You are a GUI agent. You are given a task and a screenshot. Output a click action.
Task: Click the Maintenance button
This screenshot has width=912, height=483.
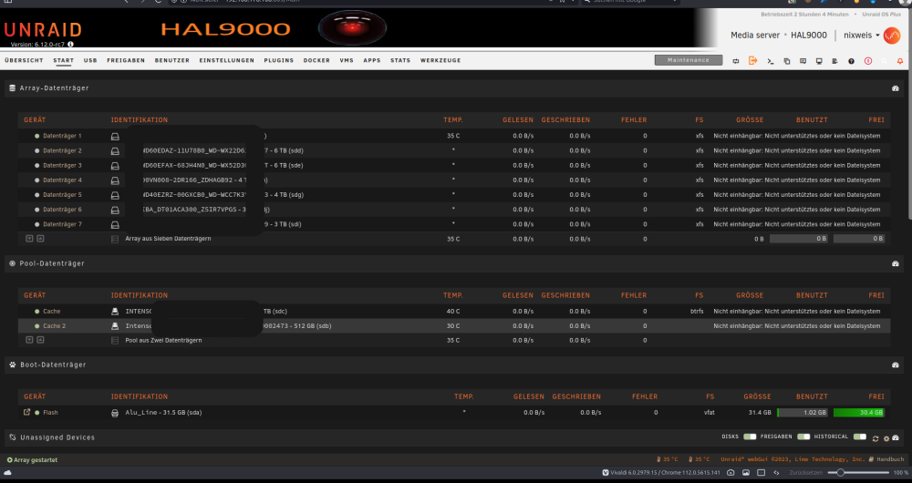689,60
